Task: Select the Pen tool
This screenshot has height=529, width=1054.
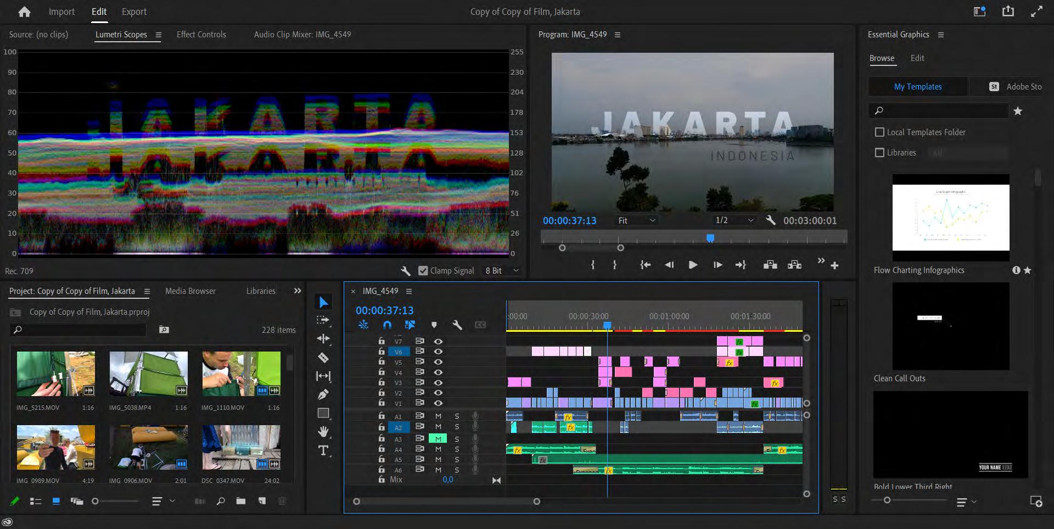Action: pos(323,394)
